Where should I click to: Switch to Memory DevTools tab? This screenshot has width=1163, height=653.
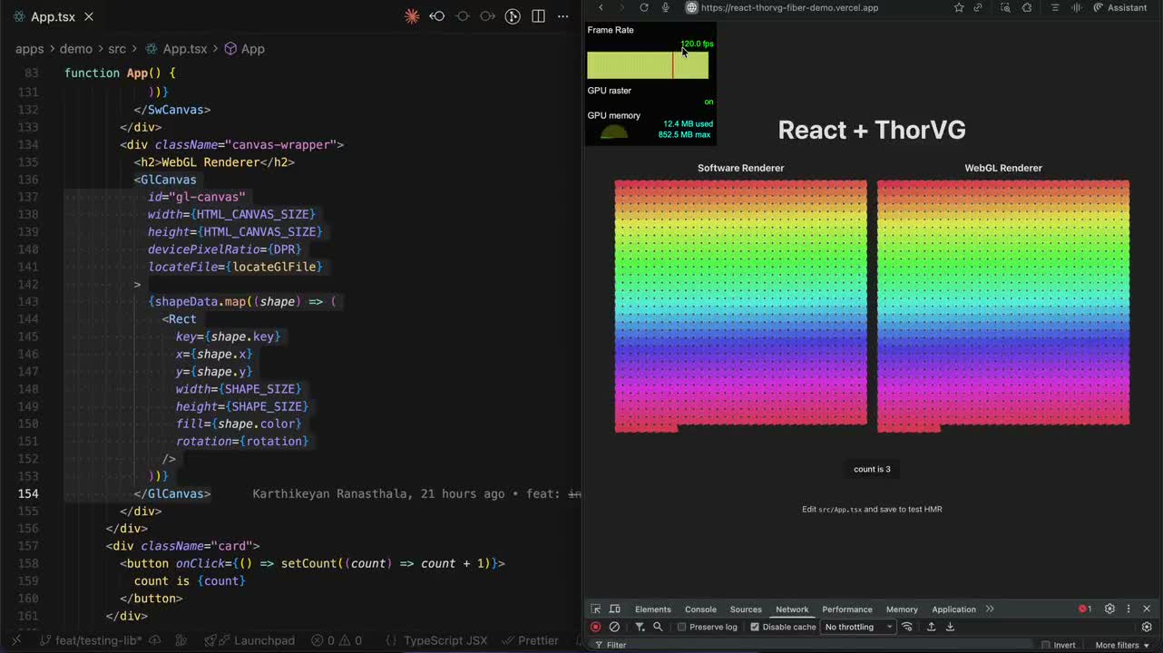click(902, 609)
